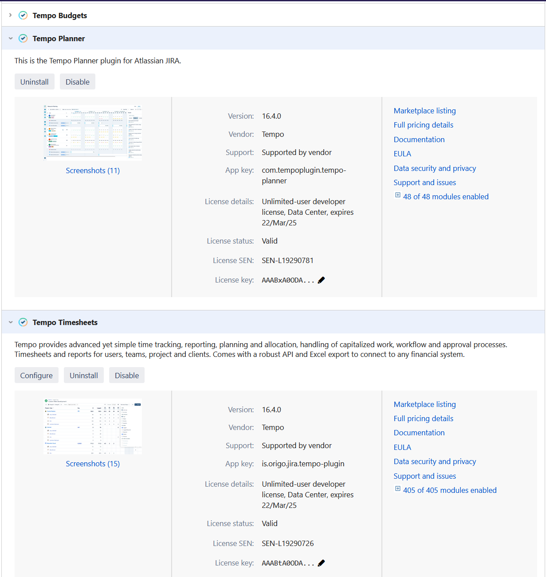Disable the Tempo Planner app
This screenshot has height=577, width=546.
(x=78, y=82)
